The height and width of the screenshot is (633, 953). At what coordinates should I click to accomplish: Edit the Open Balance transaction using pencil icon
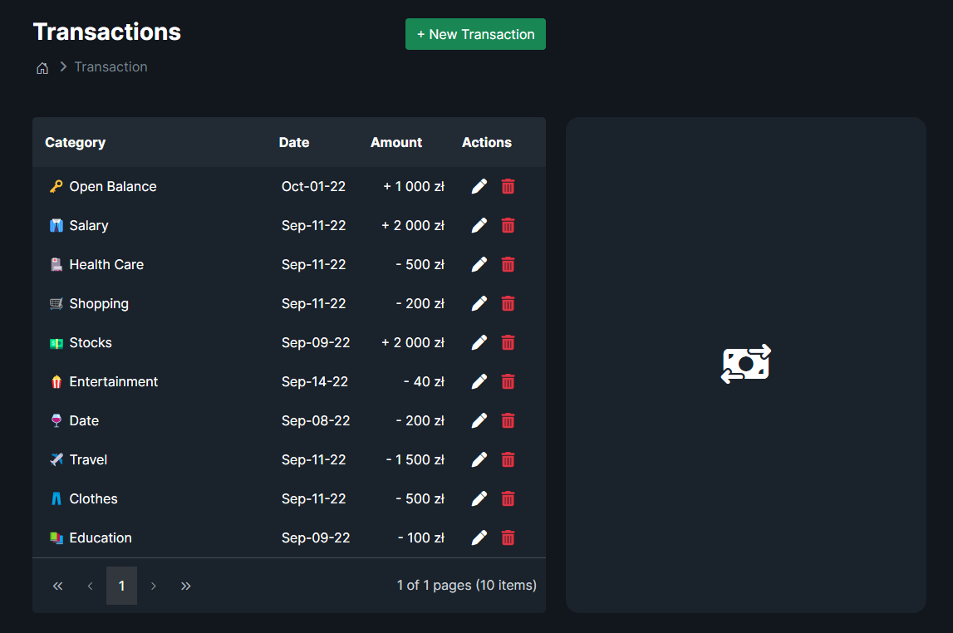coord(479,186)
